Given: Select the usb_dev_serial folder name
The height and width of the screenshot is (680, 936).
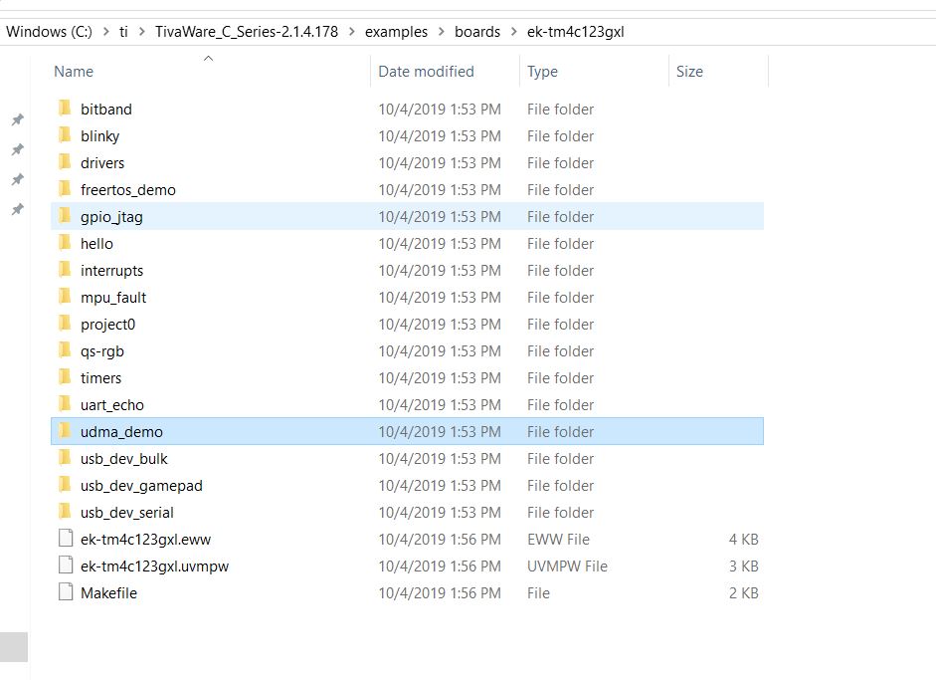Looking at the screenshot, I should click(x=127, y=513).
